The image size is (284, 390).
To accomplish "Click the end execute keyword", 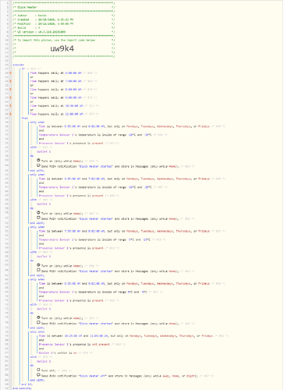I will pos(22,388).
